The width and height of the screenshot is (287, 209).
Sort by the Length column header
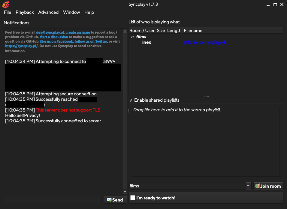point(174,31)
